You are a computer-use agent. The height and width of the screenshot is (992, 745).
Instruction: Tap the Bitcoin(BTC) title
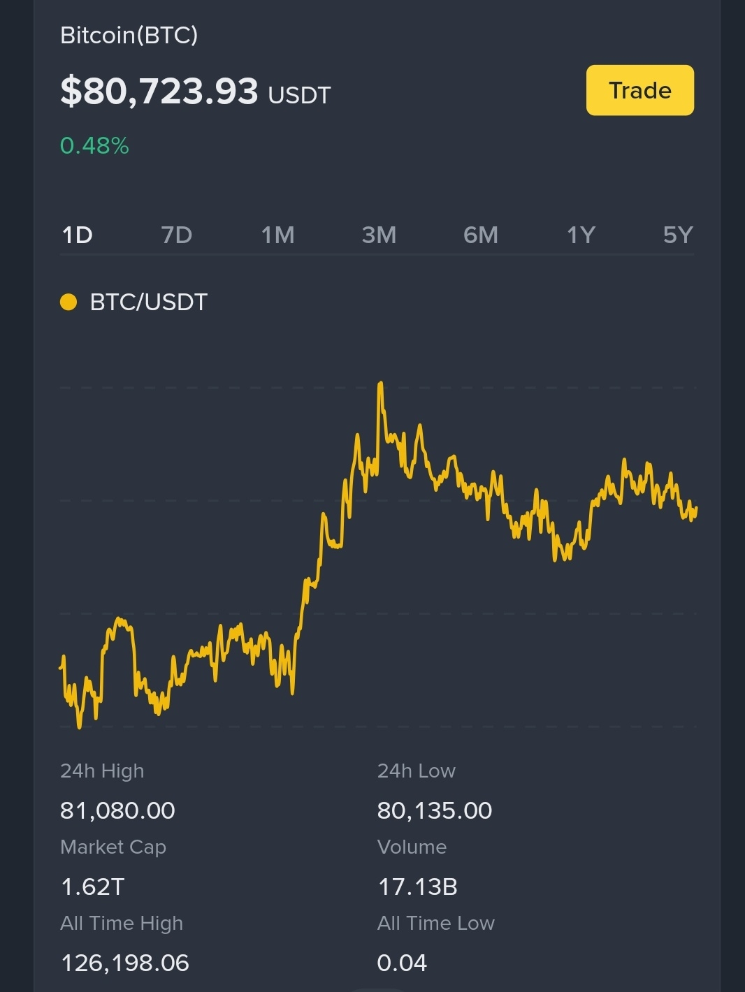click(129, 35)
